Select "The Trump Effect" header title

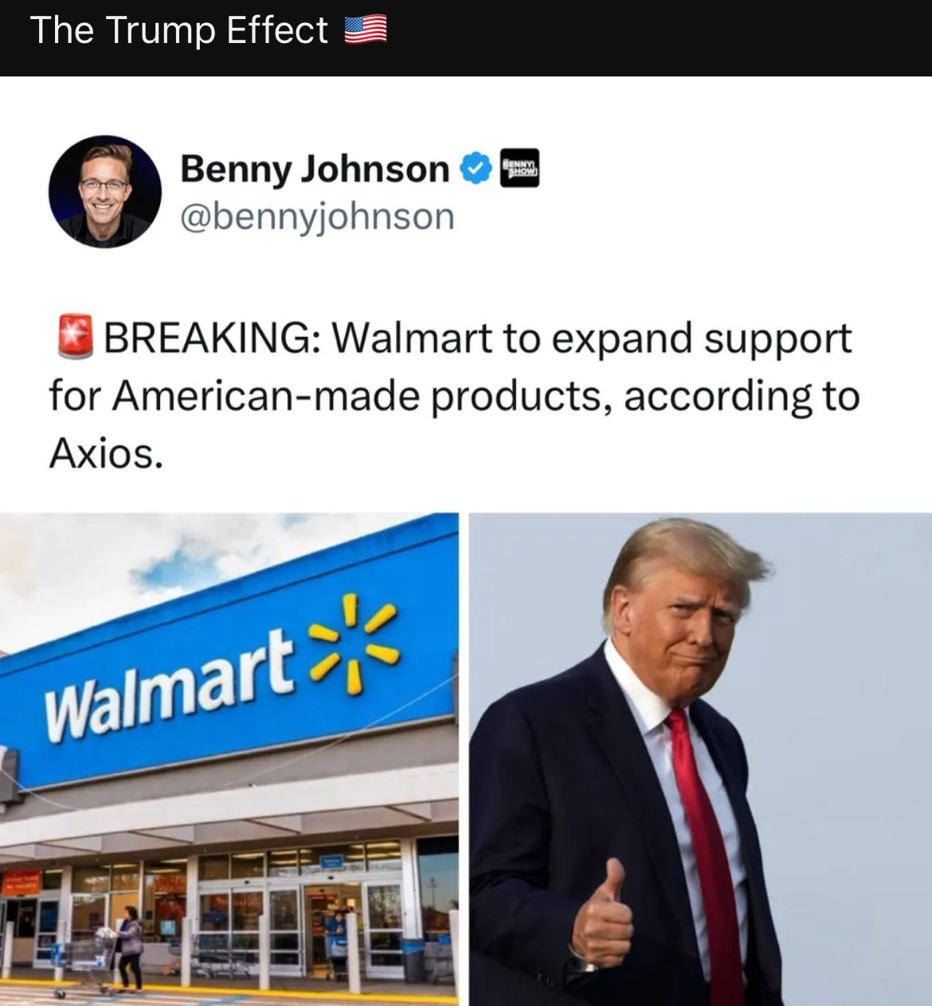coord(179,31)
